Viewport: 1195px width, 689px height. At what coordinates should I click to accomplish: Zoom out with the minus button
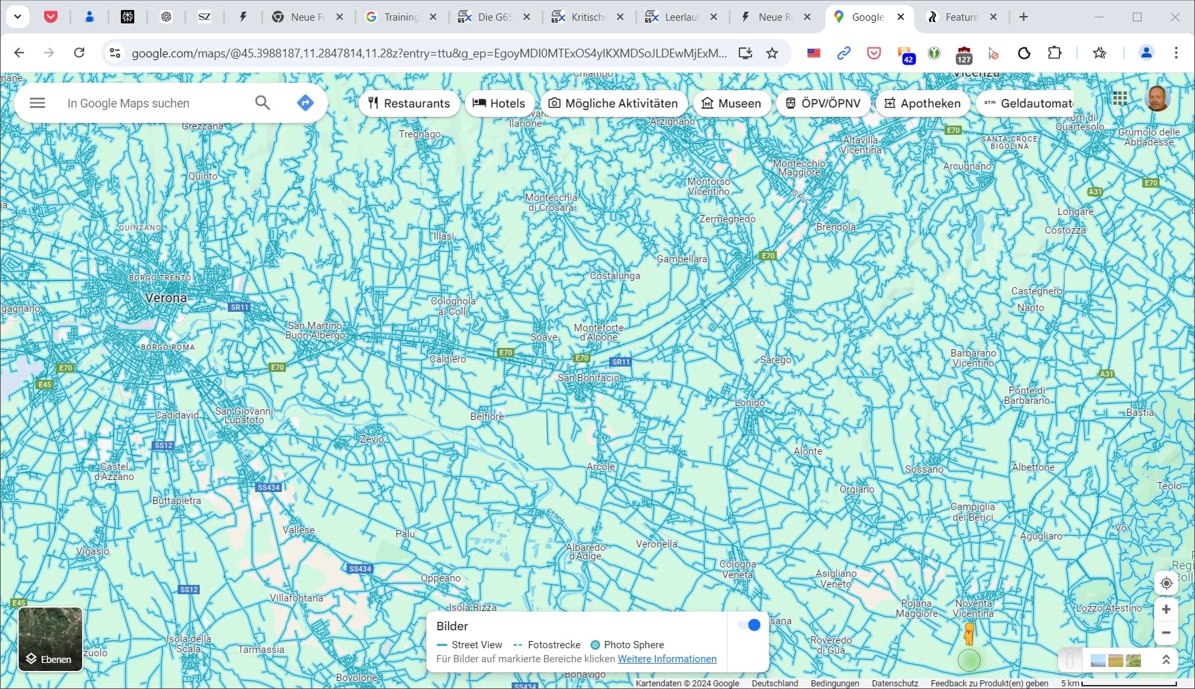point(1166,633)
